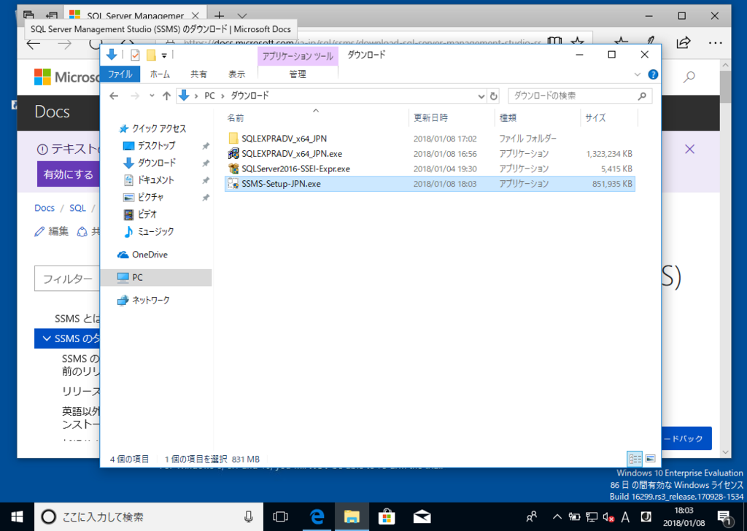This screenshot has height=531, width=747.
Task: Unmute the system volume in the tray
Action: click(608, 517)
